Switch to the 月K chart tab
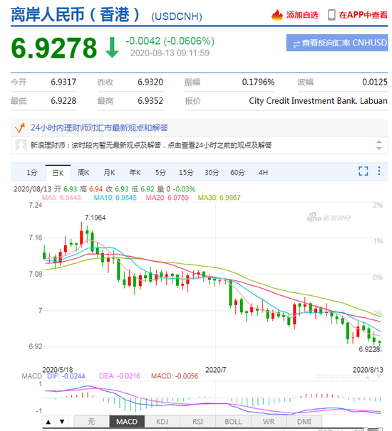The height and width of the screenshot is (431, 392). point(109,173)
